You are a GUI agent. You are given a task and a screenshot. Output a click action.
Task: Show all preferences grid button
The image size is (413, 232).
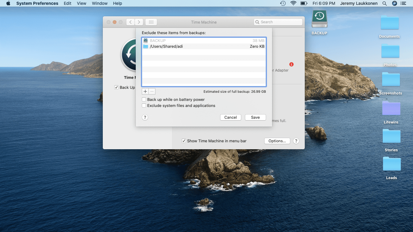(151, 22)
